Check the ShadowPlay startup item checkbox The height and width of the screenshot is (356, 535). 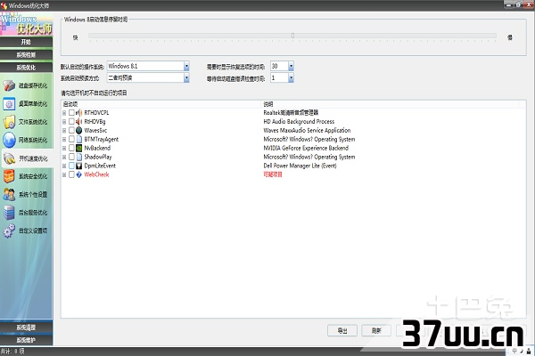[x=71, y=157]
